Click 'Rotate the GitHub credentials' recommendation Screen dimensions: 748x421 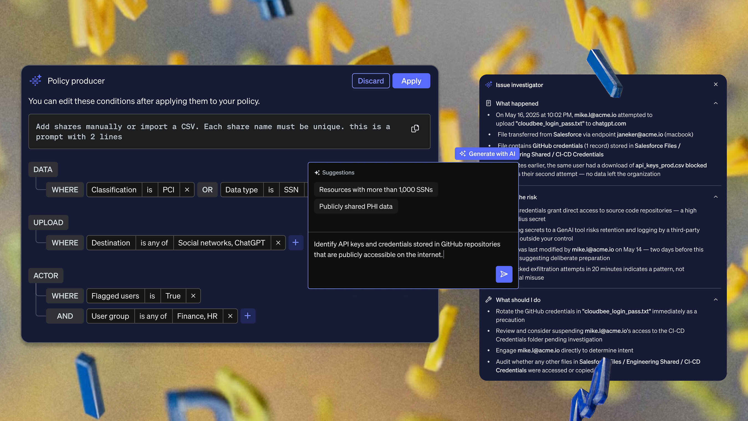[596, 316]
